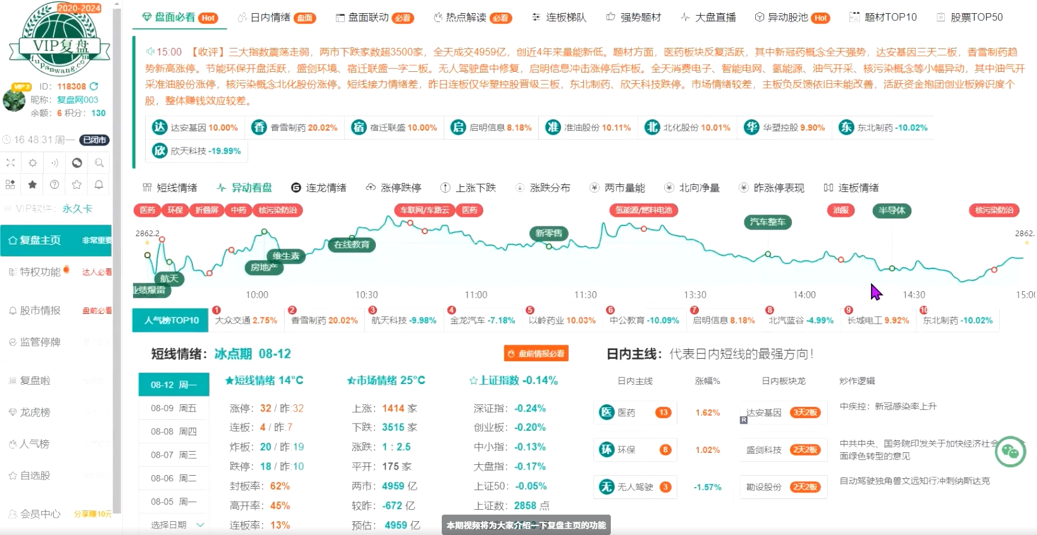Viewport: 1037px width, 535px height.
Task: Select the 涨停跌停 chart option
Action: pyautogui.click(x=394, y=188)
